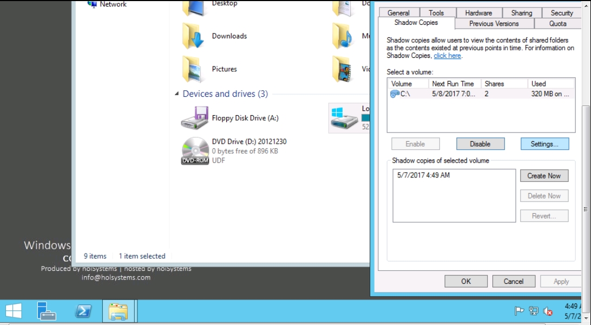
Task: Click the Windows Start button
Action: point(14,311)
